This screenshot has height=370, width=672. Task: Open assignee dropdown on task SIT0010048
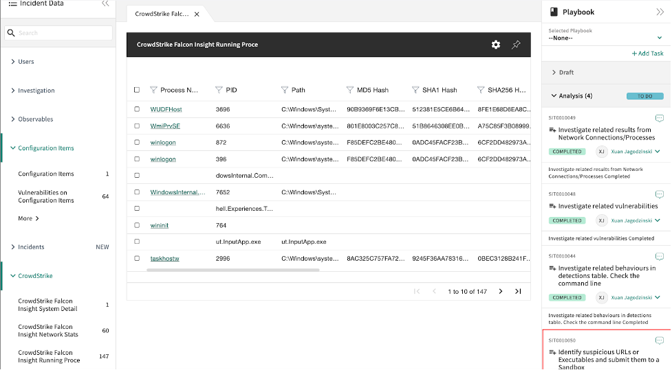click(x=658, y=220)
